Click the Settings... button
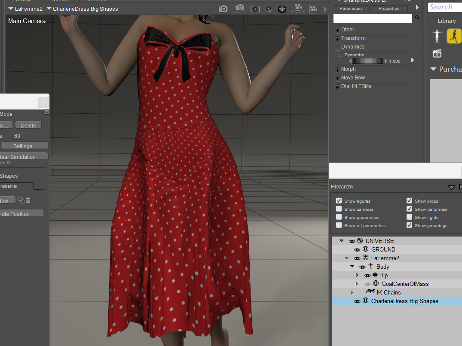The width and height of the screenshot is (462, 346). 24,146
